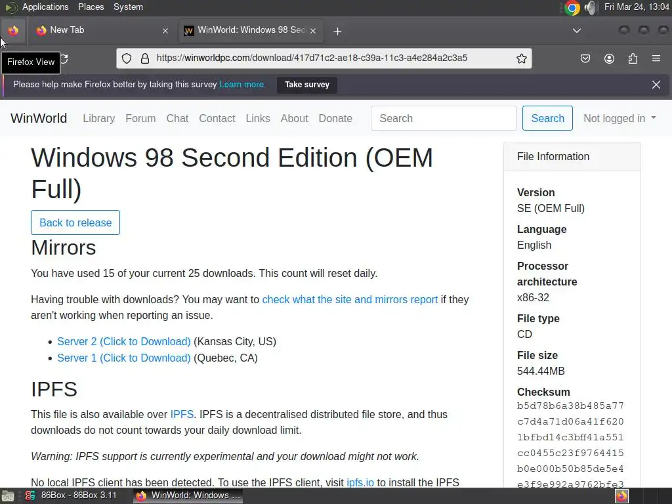Follow the Learn more survey link
The image size is (672, 504).
pyautogui.click(x=241, y=85)
